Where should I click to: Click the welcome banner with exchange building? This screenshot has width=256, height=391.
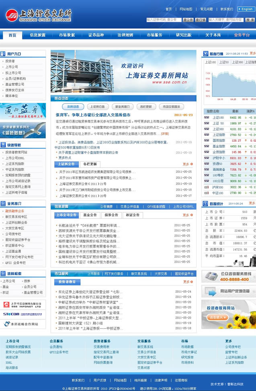pos(123,71)
